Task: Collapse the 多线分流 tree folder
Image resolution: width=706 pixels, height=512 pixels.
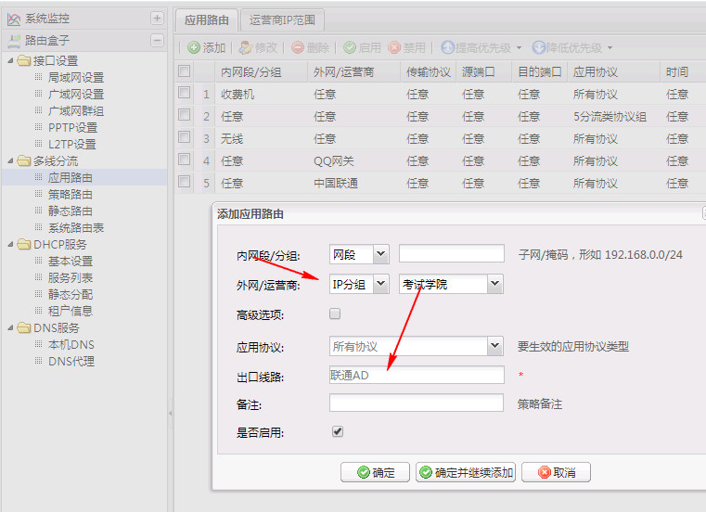Action: [10, 160]
